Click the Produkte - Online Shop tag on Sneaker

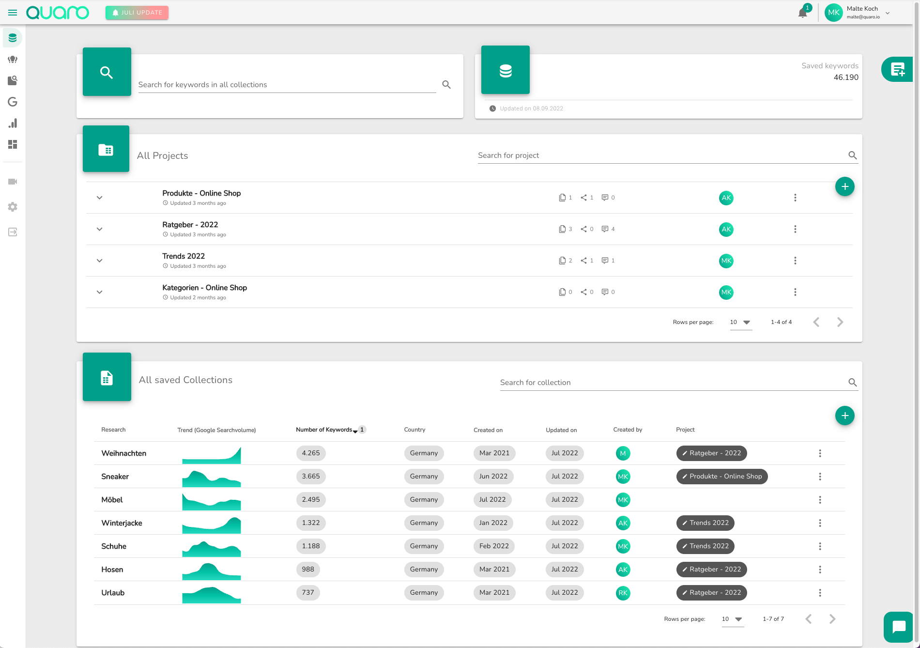coord(721,477)
